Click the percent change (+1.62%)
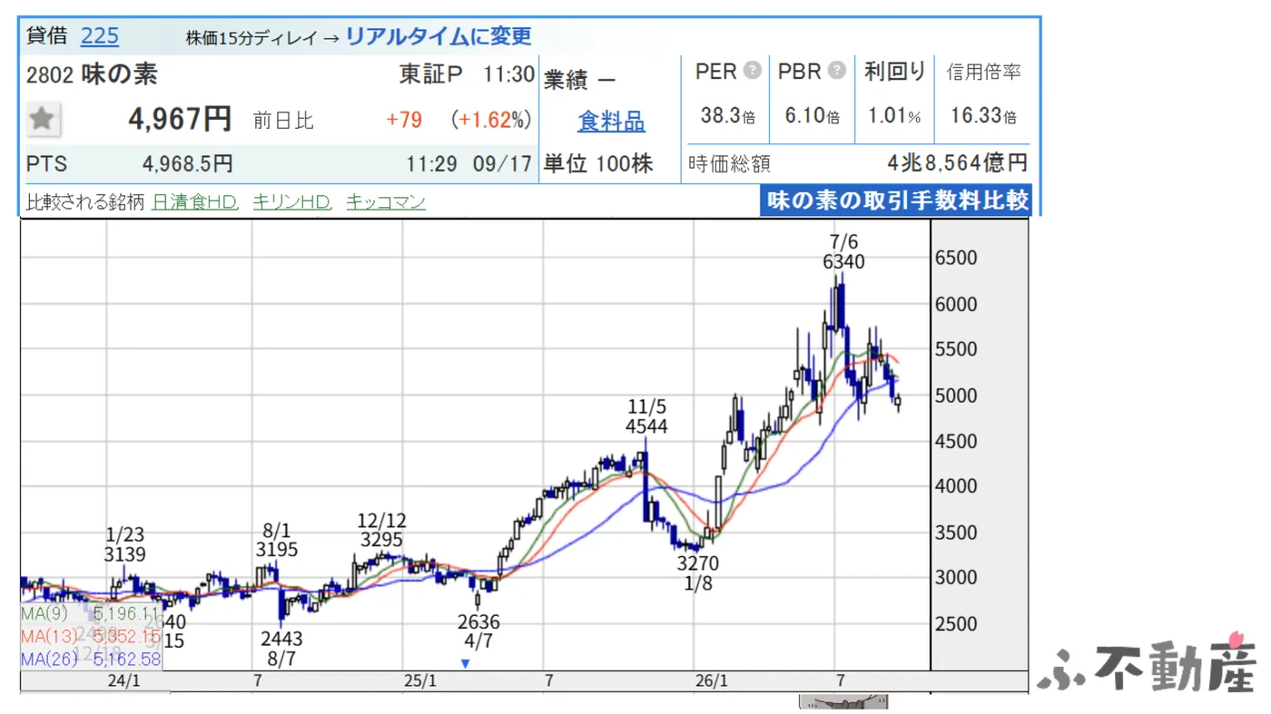 pyautogui.click(x=491, y=120)
